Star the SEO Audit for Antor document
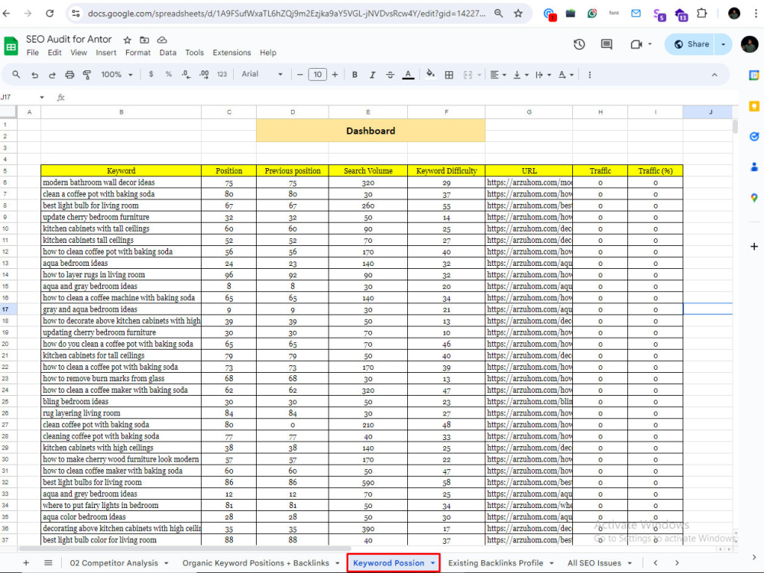 click(x=127, y=40)
